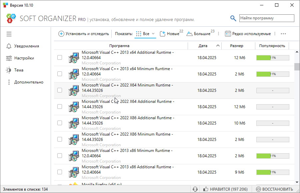This screenshot has width=300, height=193.
Task: Click installer icon of 2013 x64 Minimum Runtime
Action: tap(74, 74)
